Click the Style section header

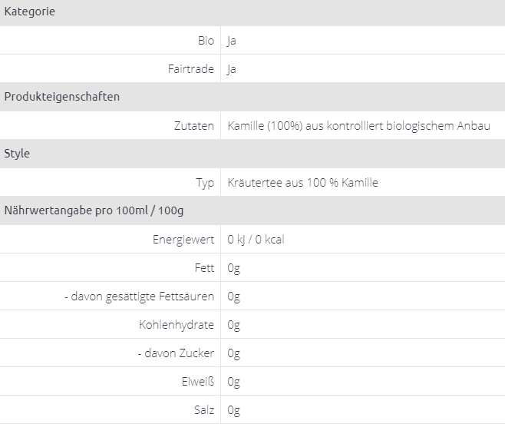click(x=17, y=154)
